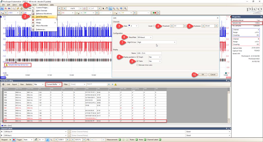
Task: Increase Threshold with right arrow
Action: click(x=185, y=26)
